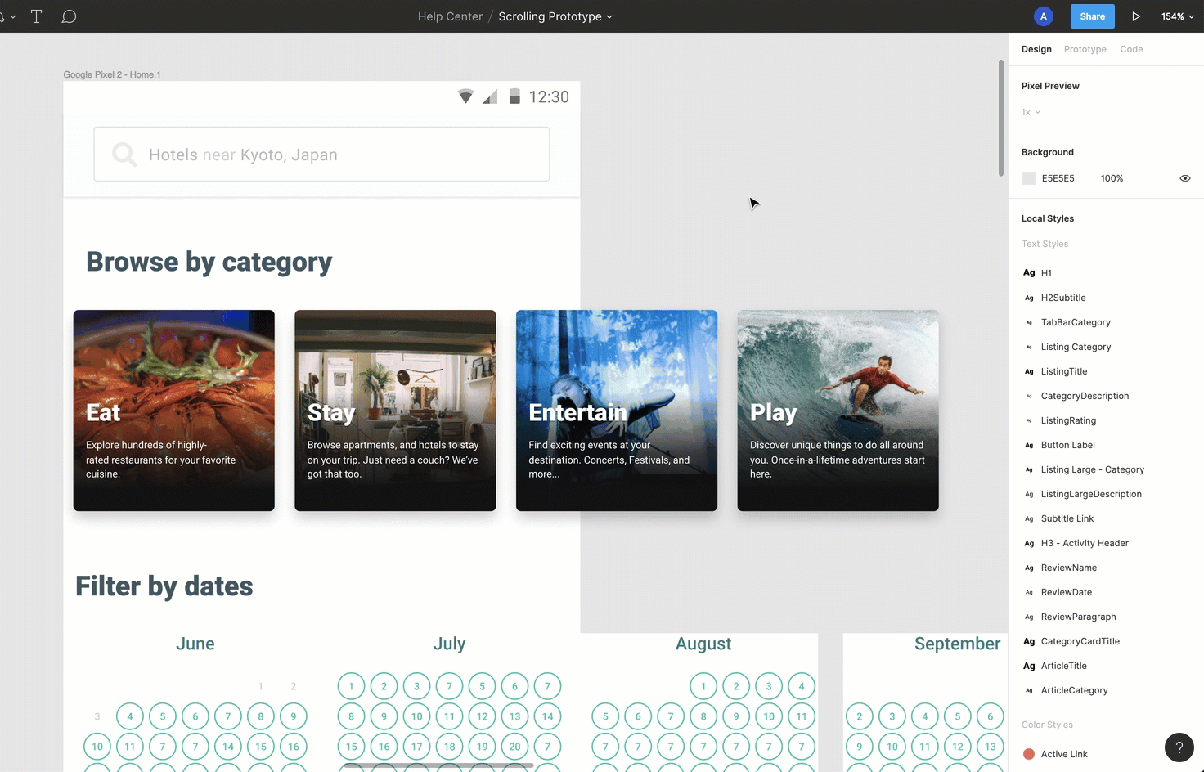Viewport: 1204px width, 772px height.
Task: Open the Help question mark button
Action: 1179,747
